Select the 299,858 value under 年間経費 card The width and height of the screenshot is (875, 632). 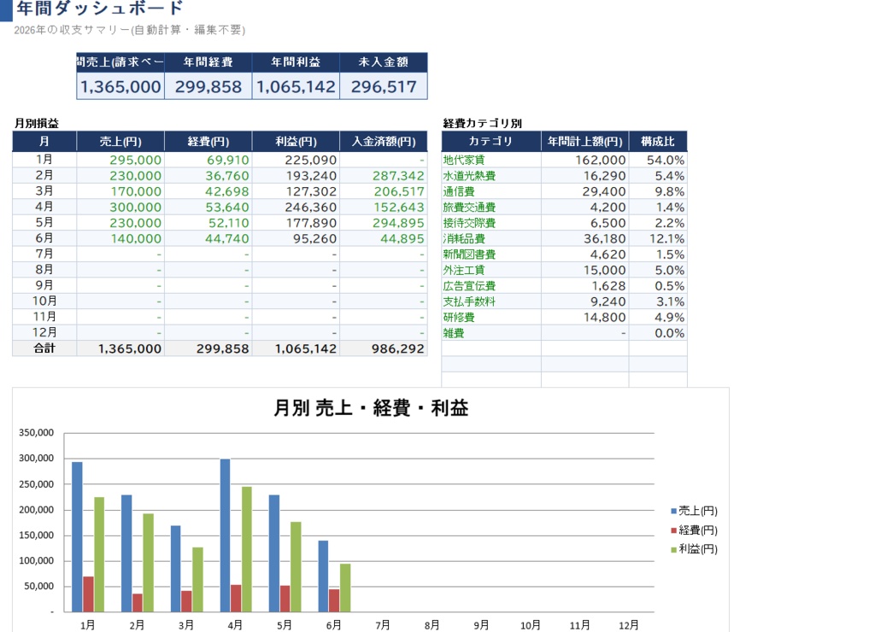pos(208,86)
